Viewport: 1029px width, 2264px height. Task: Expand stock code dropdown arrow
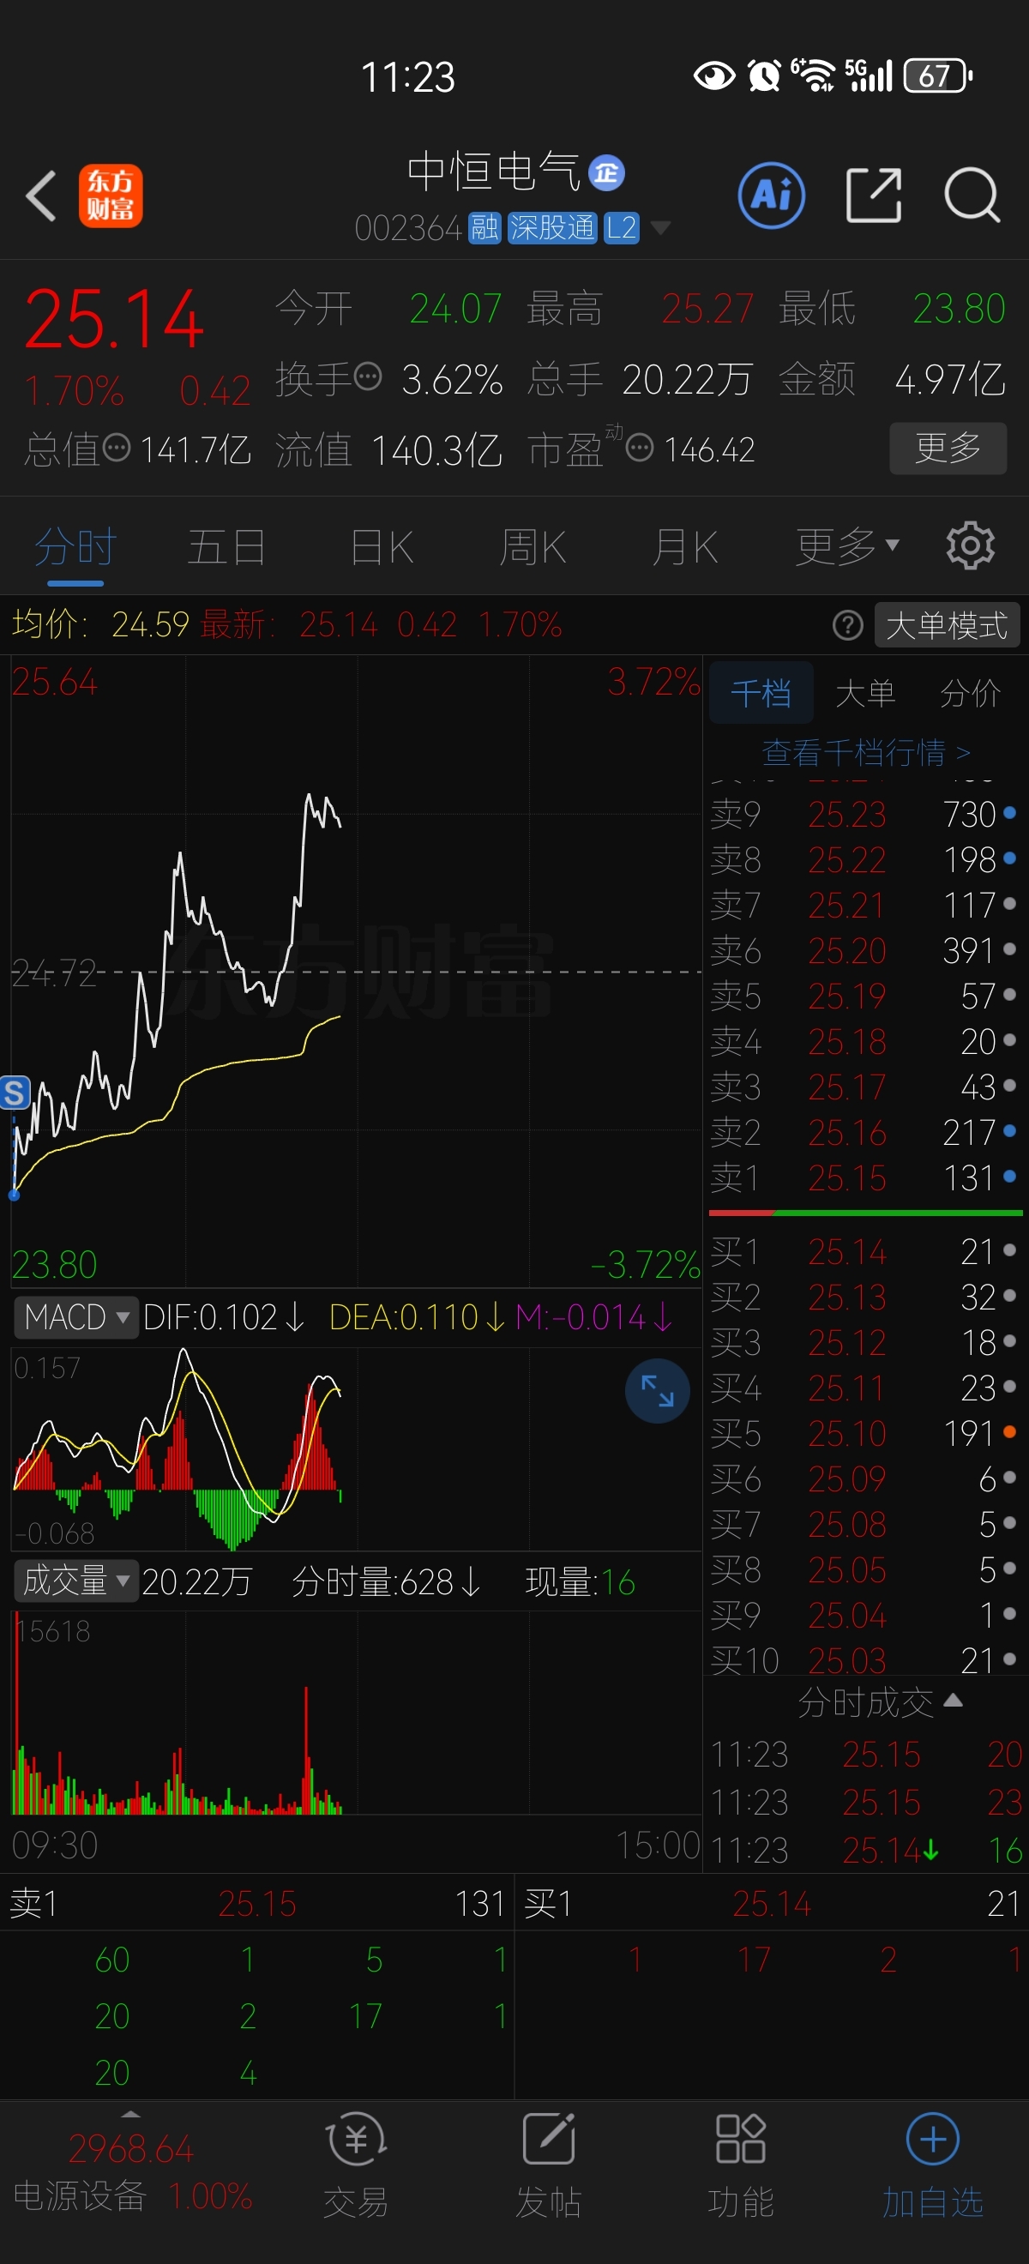pos(660,228)
